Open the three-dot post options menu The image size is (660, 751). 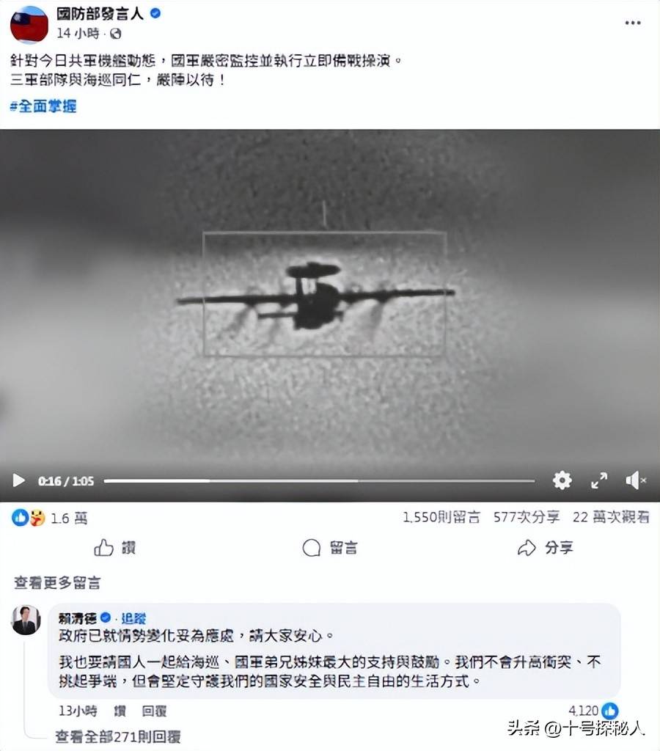point(633,23)
